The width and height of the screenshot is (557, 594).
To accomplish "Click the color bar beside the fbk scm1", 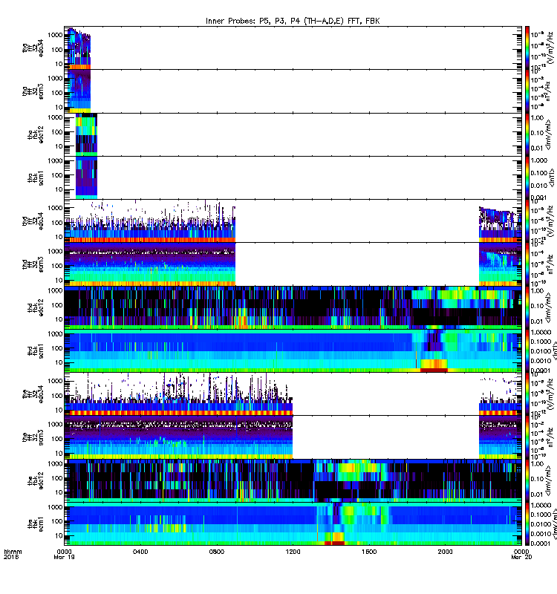I will point(527,524).
